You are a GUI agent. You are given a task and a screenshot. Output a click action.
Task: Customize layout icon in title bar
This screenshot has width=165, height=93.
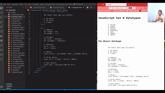(82, 4)
